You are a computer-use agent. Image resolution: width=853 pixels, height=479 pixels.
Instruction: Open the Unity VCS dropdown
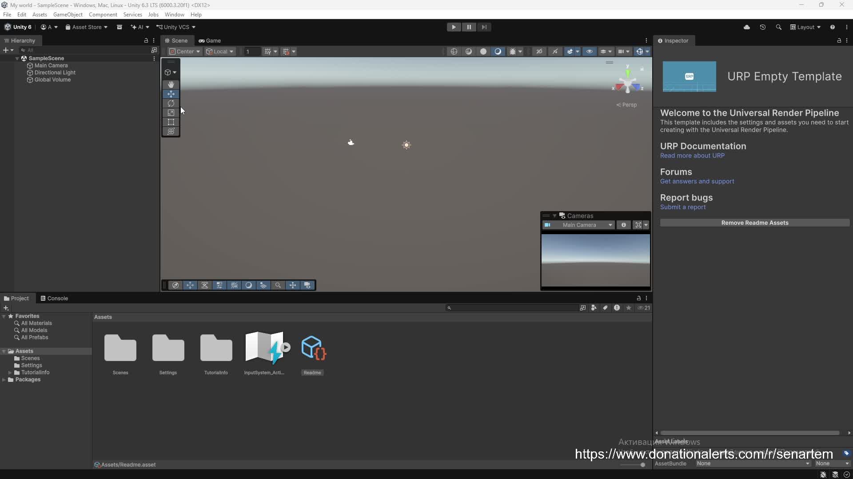[175, 27]
